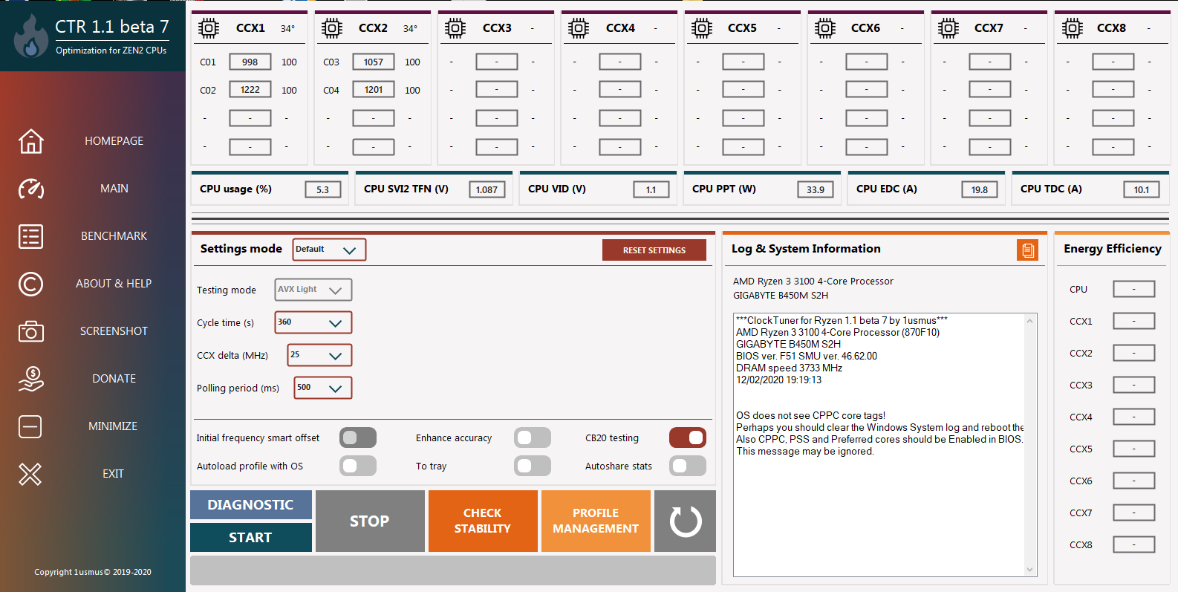
Task: Click the Exit X icon in sidebar
Action: [x=30, y=474]
